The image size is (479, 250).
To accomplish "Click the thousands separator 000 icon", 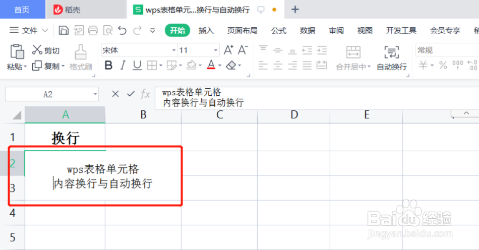I will [x=458, y=65].
